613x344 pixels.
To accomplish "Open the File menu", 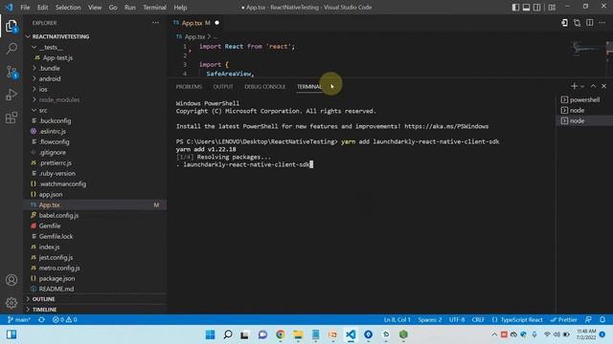I will pyautogui.click(x=25, y=7).
